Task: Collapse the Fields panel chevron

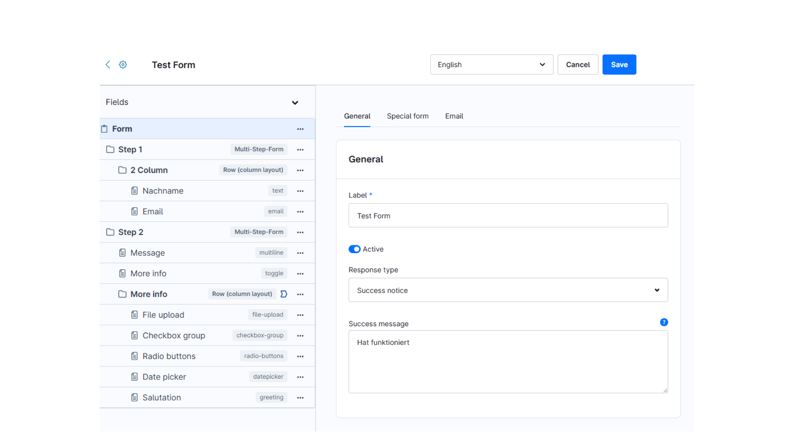Action: 295,102
